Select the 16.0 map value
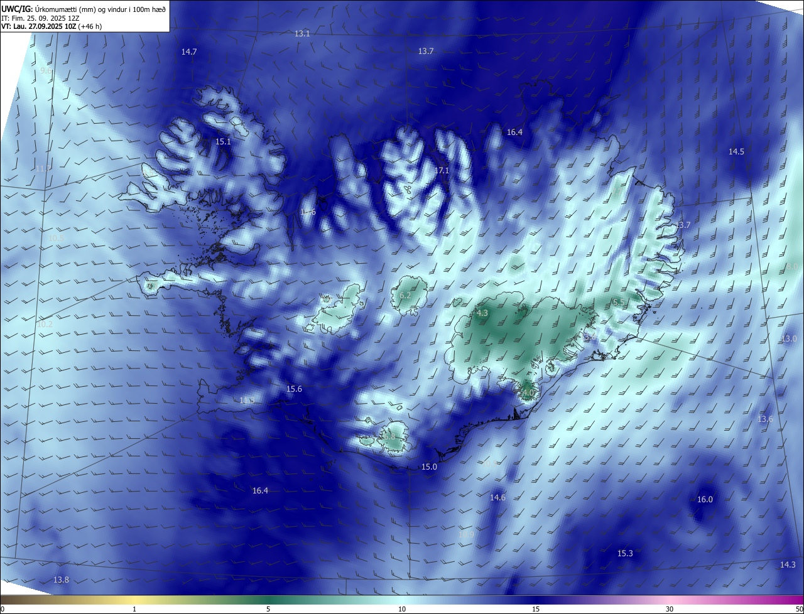804x614 pixels. [705, 499]
